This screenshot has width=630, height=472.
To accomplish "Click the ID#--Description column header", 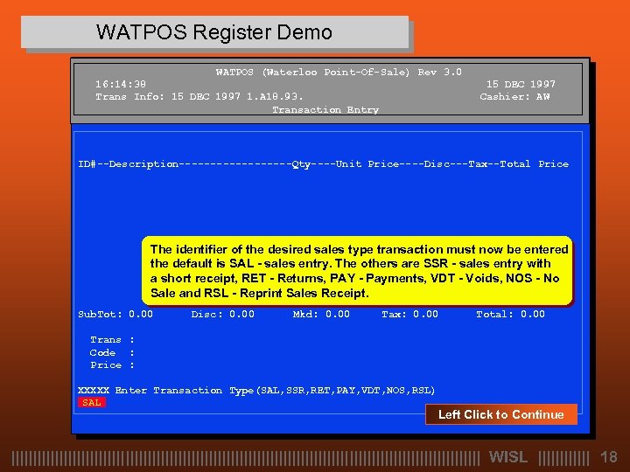I will tap(129, 164).
